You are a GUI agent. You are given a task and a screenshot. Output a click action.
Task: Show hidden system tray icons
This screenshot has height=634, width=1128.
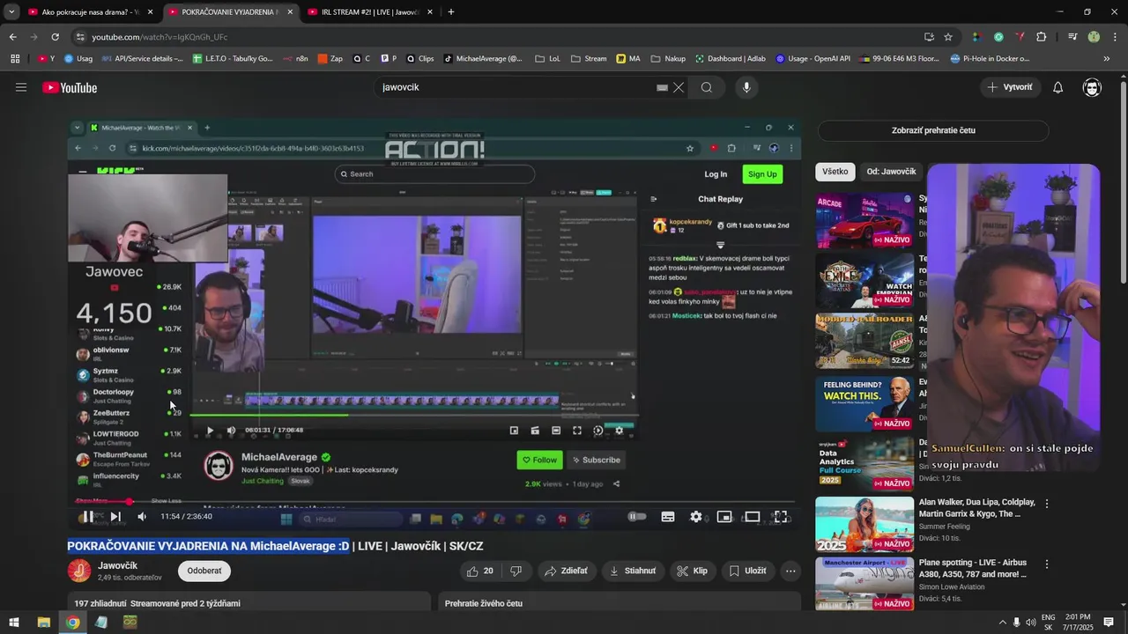point(1002,623)
